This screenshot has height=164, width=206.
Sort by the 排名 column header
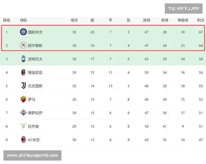pos(7,20)
